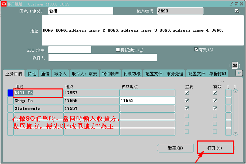Click the 收件人 input field
The image size is (246, 164).
[x=103, y=57]
